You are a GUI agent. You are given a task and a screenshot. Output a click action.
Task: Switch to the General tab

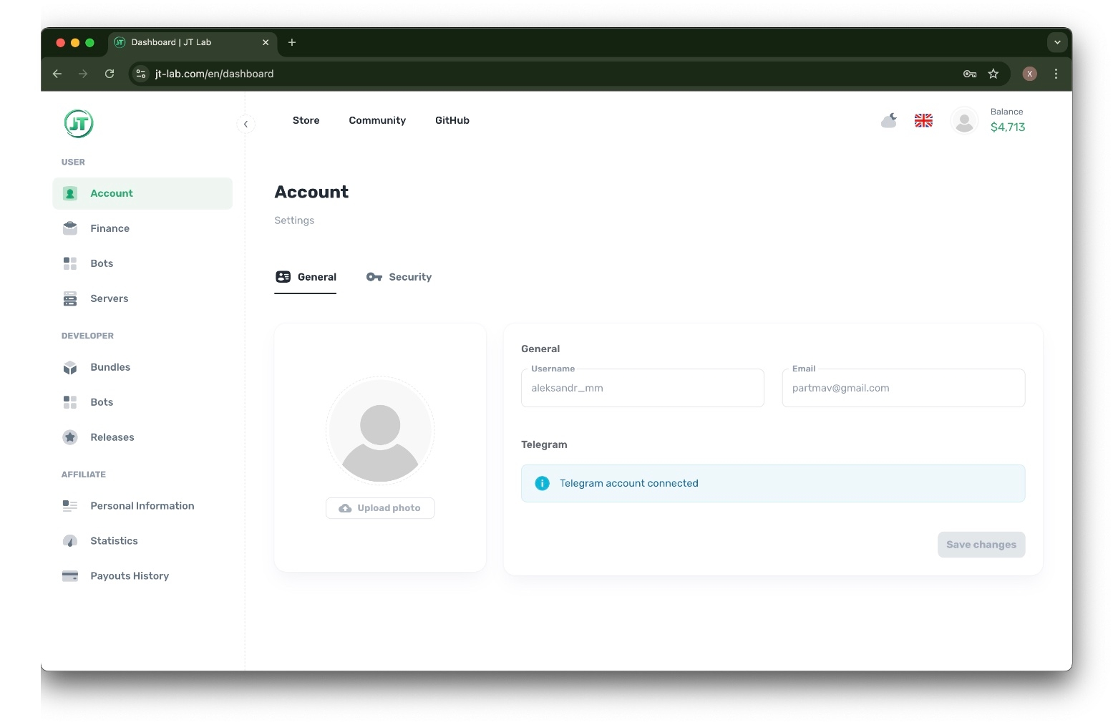point(306,277)
